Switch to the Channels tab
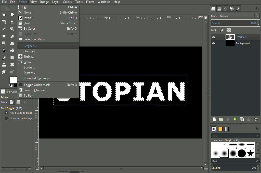 219,9
